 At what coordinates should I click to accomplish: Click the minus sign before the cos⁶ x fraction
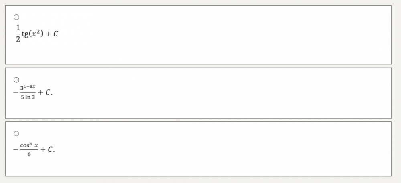click(x=15, y=150)
